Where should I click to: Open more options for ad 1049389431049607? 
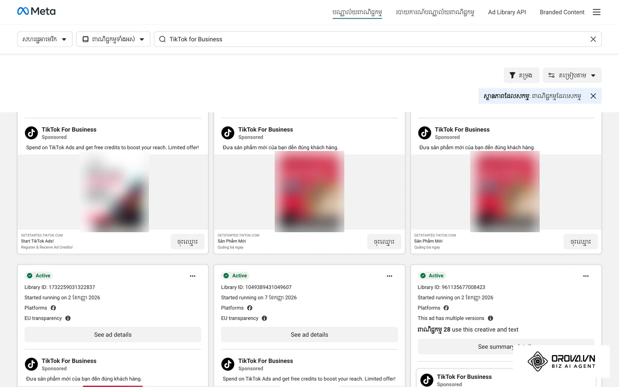389,276
